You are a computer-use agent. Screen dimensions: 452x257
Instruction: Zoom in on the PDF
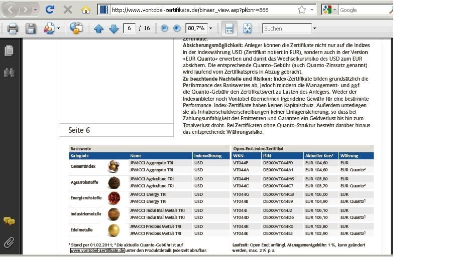tap(177, 28)
